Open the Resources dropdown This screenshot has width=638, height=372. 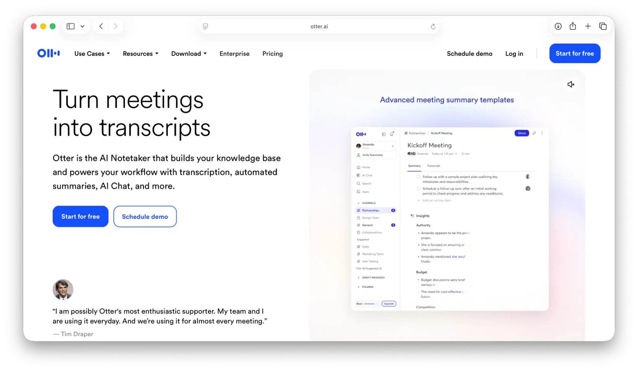[x=140, y=54]
